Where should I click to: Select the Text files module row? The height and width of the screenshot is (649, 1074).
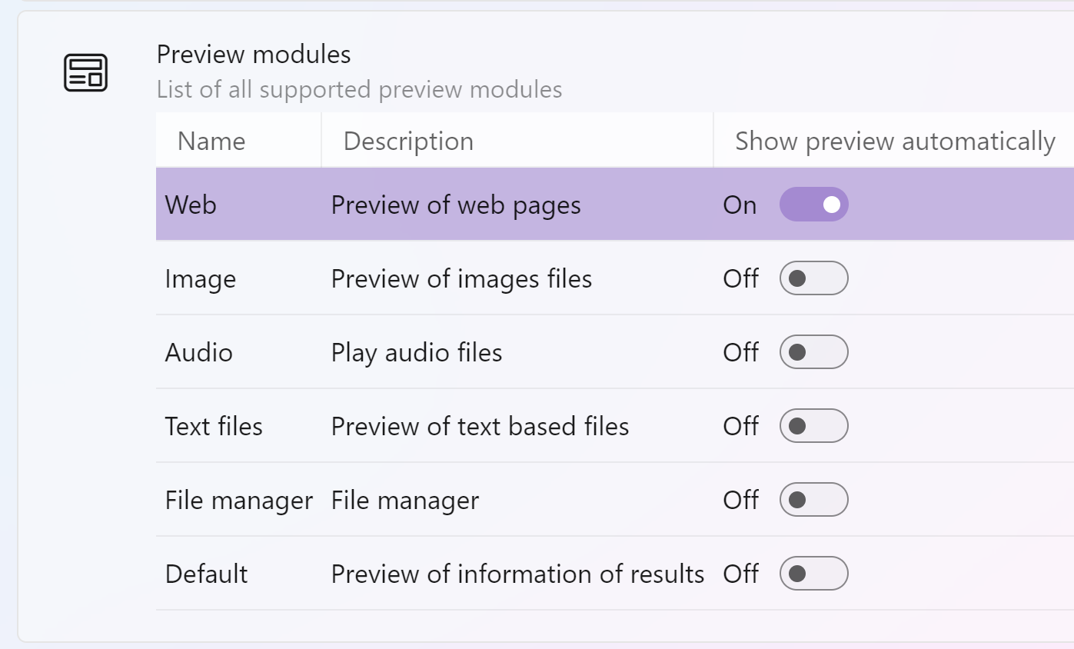click(213, 425)
